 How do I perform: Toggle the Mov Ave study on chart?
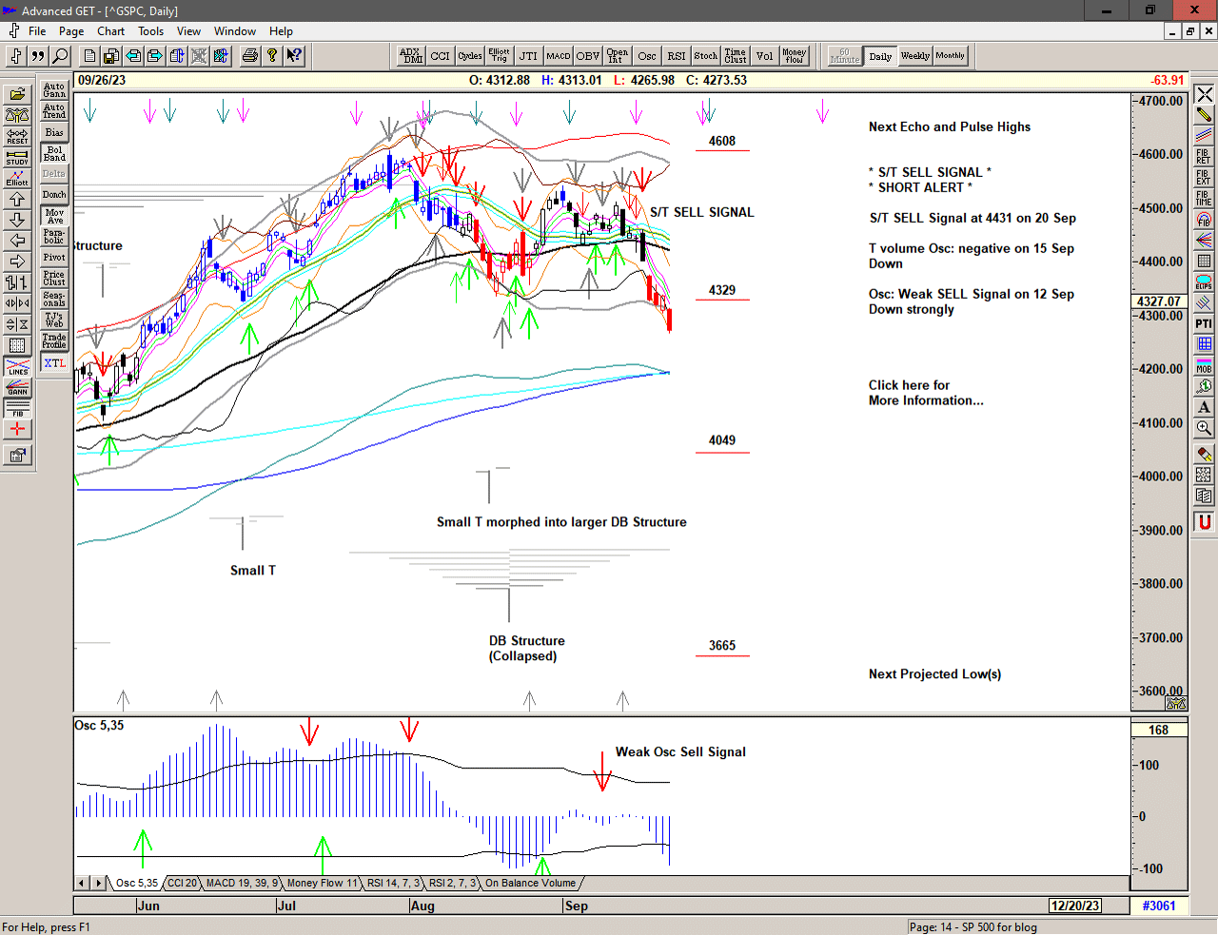click(x=54, y=216)
